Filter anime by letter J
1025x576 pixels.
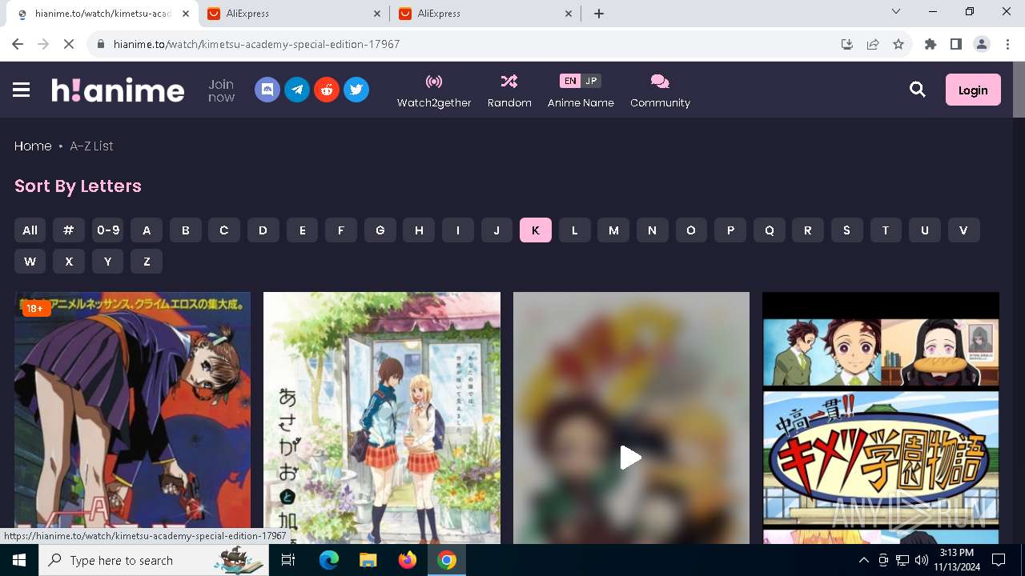pyautogui.click(x=496, y=230)
